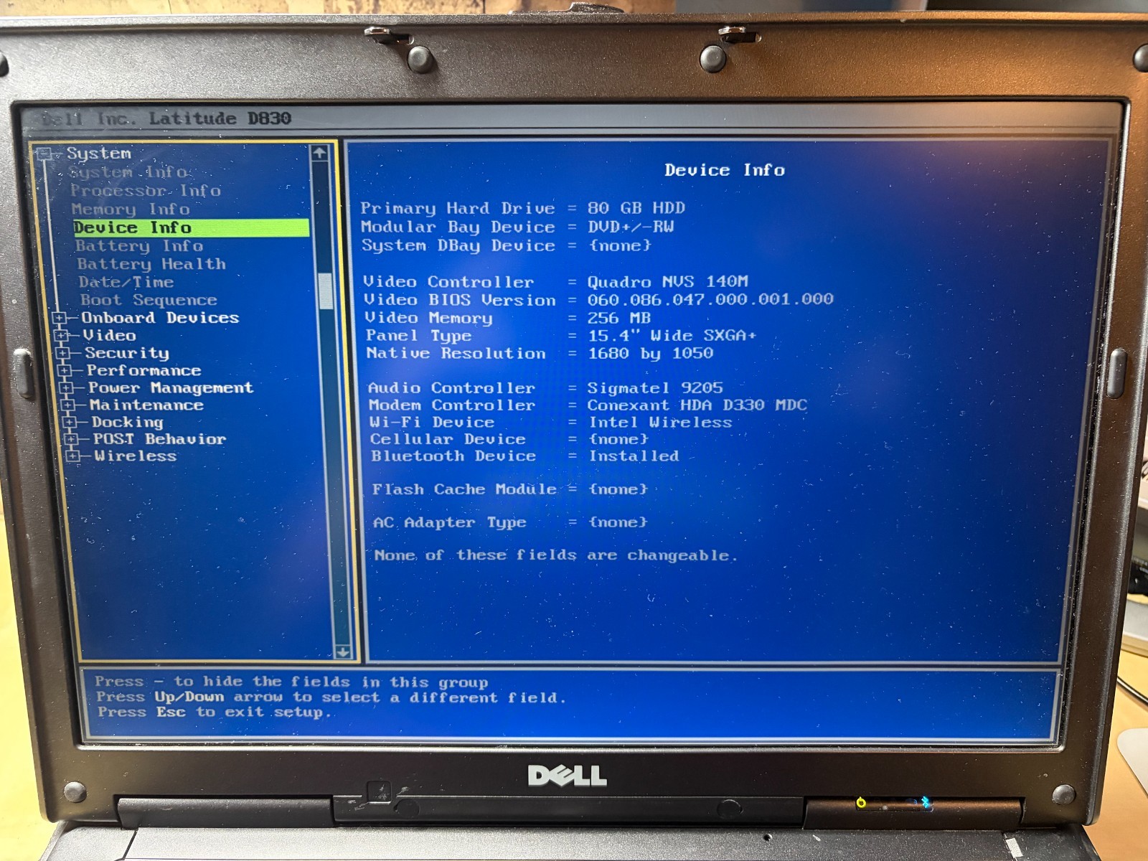The width and height of the screenshot is (1148, 861).
Task: Select Memory Info entry
Action: (131, 210)
